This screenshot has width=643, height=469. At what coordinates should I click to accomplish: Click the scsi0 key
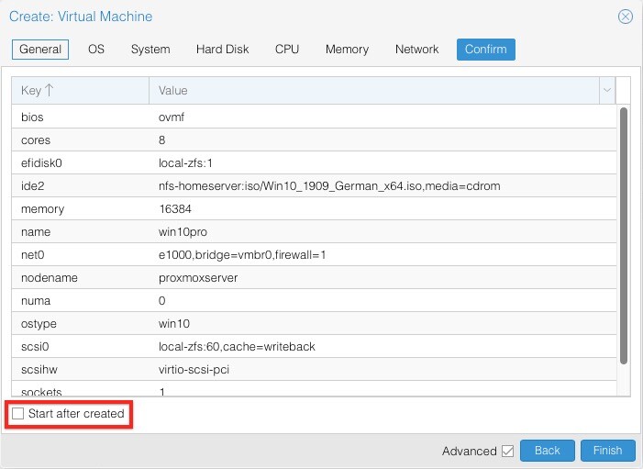pyautogui.click(x=35, y=347)
